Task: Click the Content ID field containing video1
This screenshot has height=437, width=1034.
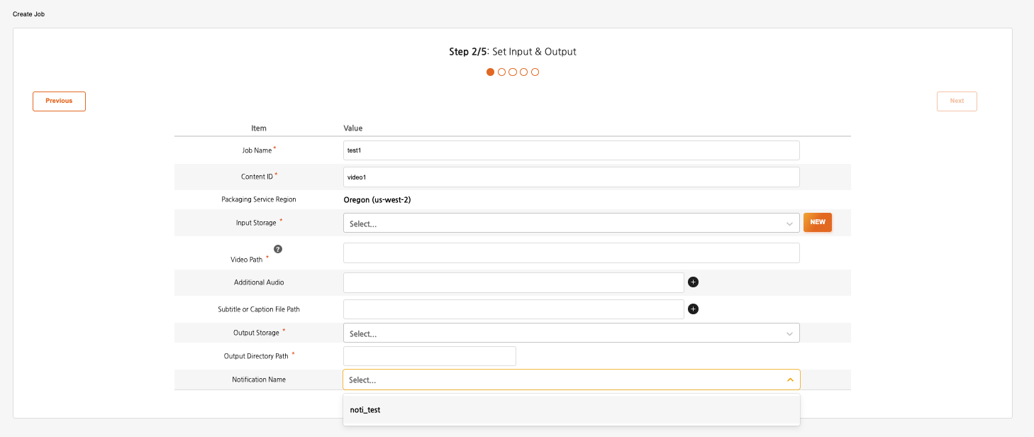Action: pos(571,177)
